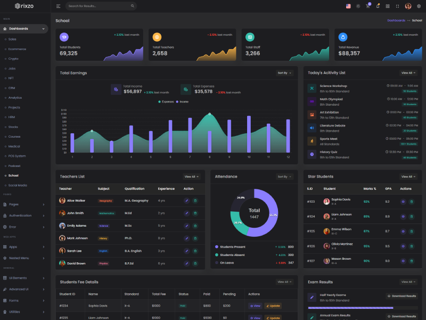Open the apps grid shortcut icon
Viewport: 426px width, 320px height.
click(x=388, y=6)
